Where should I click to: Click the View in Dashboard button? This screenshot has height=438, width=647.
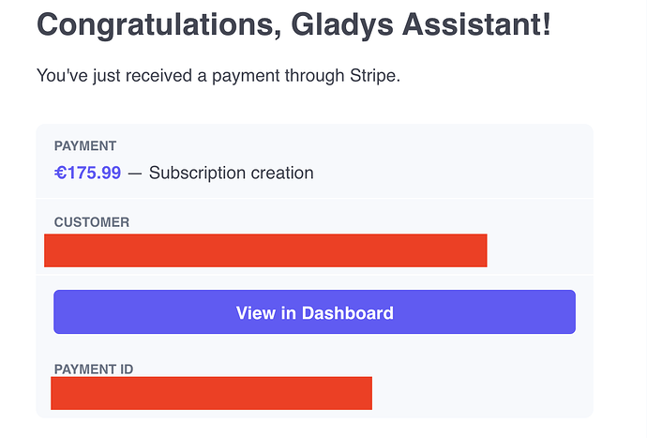pos(314,312)
